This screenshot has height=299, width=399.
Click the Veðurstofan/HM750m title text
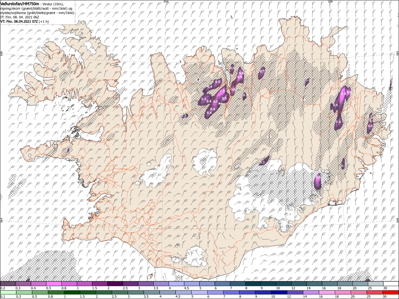pyautogui.click(x=20, y=4)
